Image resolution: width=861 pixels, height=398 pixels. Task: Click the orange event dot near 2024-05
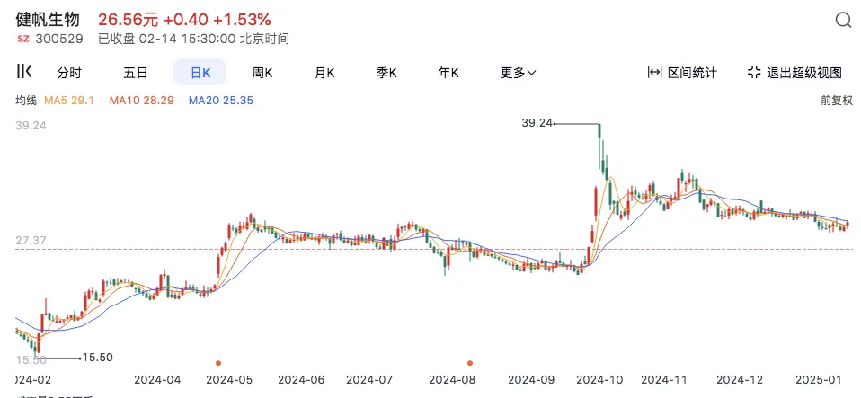point(218,362)
